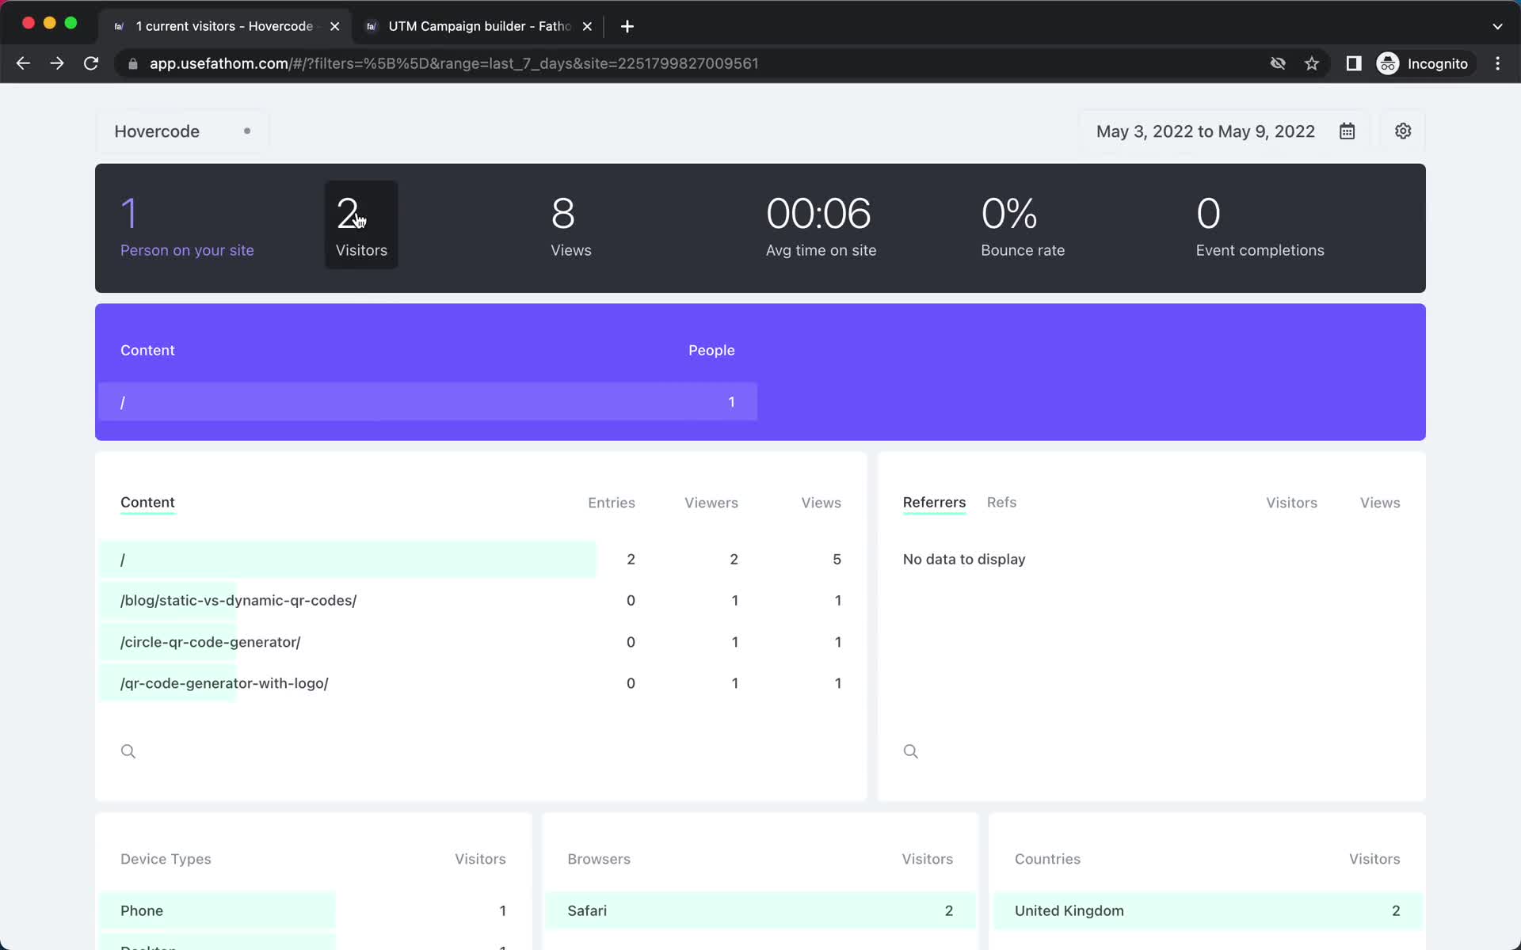Click the browser refresh icon
Viewport: 1521px width, 950px height.
tap(92, 63)
